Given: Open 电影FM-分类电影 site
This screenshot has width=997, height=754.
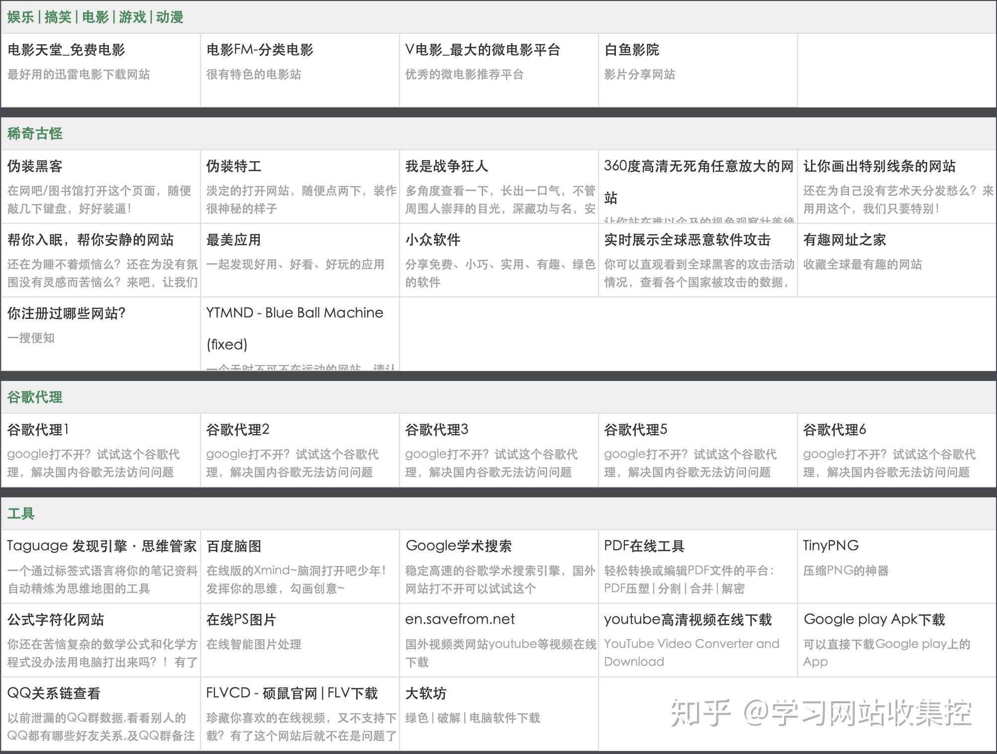Looking at the screenshot, I should [260, 50].
